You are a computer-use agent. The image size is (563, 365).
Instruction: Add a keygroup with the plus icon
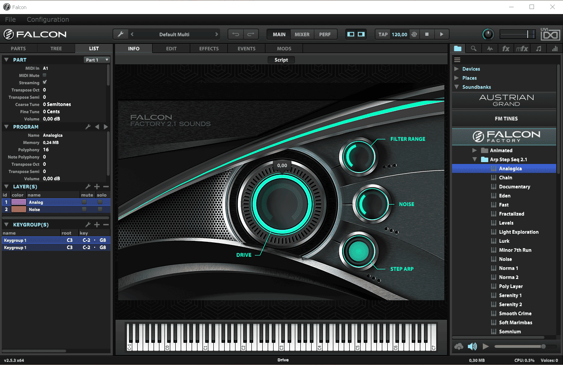pos(97,225)
